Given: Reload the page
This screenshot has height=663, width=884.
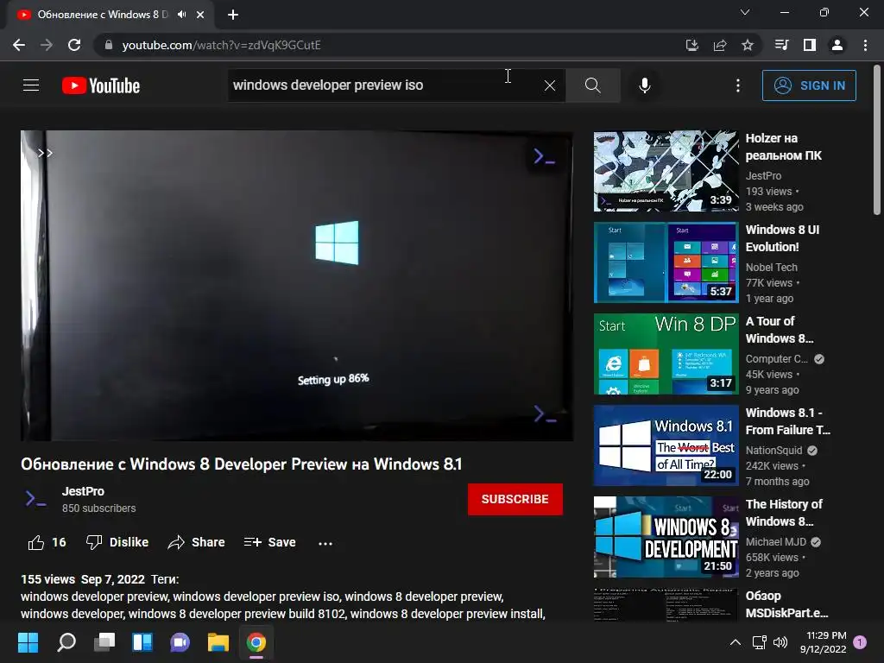Looking at the screenshot, I should (74, 45).
